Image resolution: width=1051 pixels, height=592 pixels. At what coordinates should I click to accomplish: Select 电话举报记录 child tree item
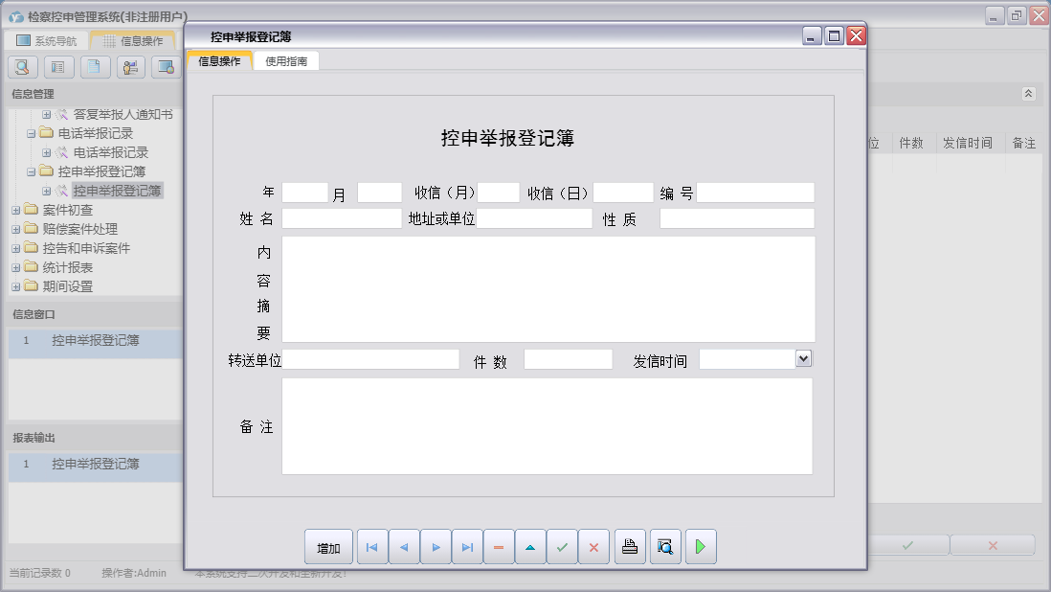[x=111, y=153]
